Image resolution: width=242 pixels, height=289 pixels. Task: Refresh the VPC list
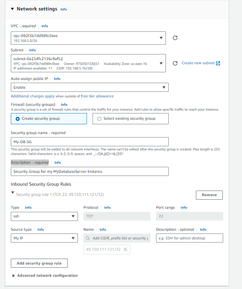(175, 38)
